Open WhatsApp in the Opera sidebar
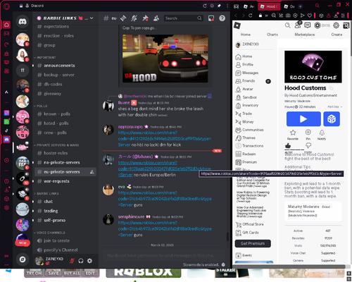Screen dimensions: 352x282 point(6,122)
